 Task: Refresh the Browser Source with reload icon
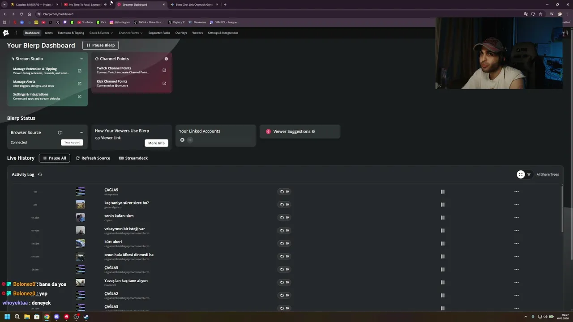click(60, 132)
